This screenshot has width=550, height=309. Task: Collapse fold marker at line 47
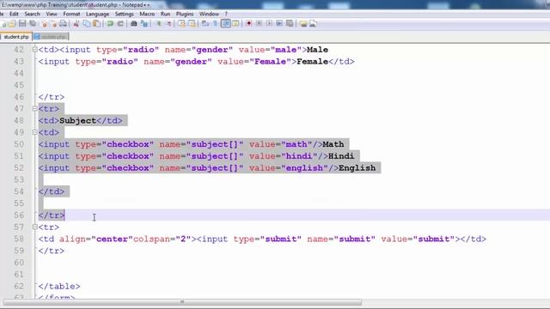coord(34,109)
